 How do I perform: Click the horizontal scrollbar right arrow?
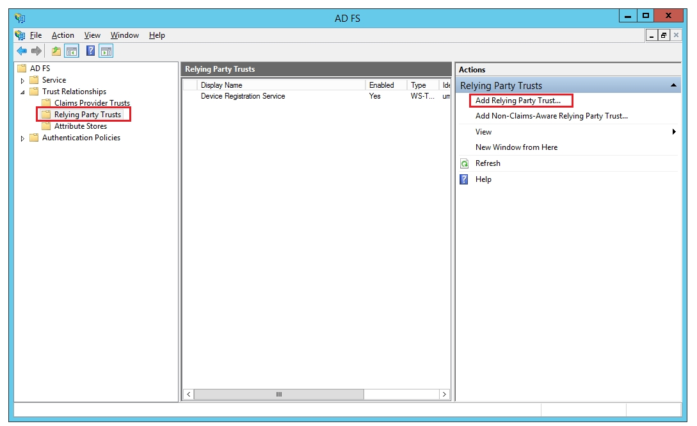click(445, 395)
